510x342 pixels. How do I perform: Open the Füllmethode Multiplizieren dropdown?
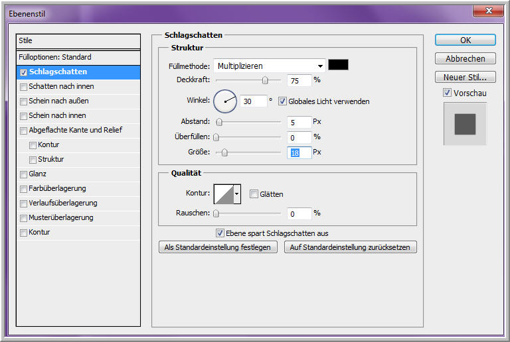pyautogui.click(x=270, y=66)
